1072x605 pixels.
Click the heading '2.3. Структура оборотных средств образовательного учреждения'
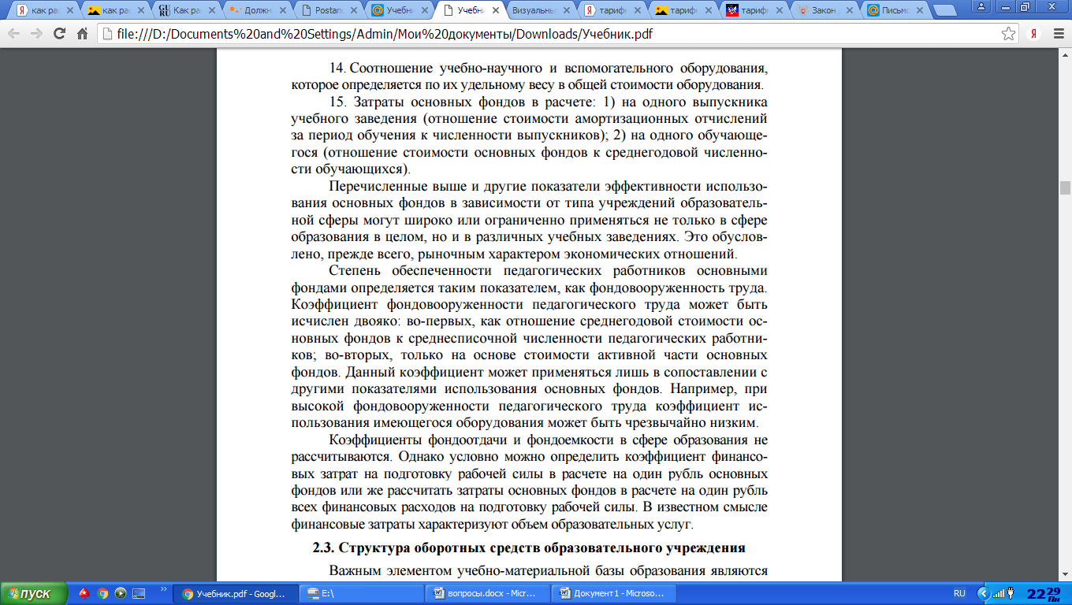tap(529, 547)
